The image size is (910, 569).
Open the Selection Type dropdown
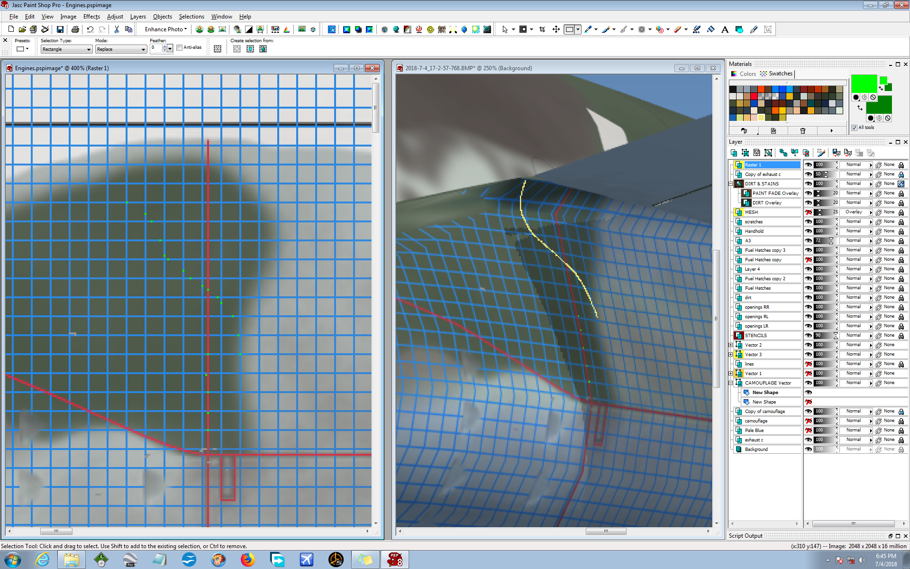coord(66,49)
